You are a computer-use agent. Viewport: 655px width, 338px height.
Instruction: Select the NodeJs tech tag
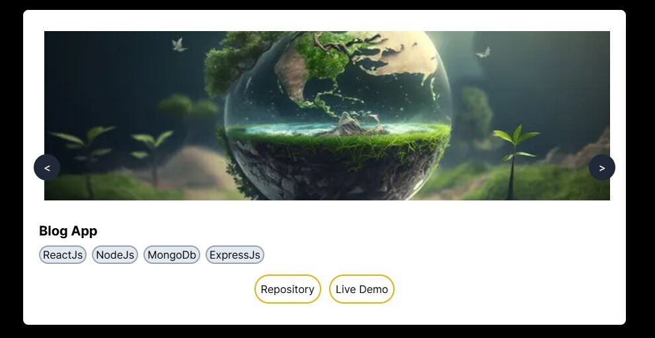tap(115, 255)
